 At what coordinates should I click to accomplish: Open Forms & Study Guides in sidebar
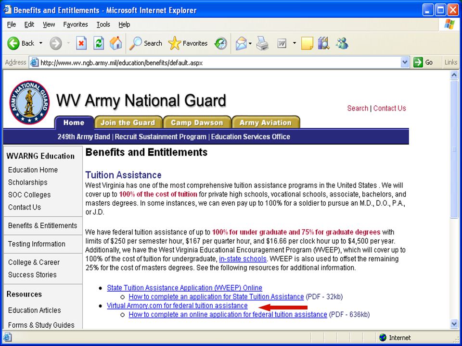point(41,325)
